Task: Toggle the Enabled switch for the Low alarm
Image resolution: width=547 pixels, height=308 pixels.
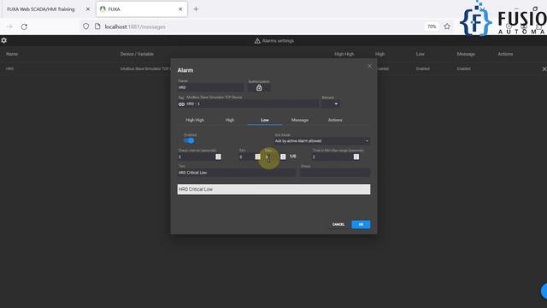Action: [x=189, y=140]
